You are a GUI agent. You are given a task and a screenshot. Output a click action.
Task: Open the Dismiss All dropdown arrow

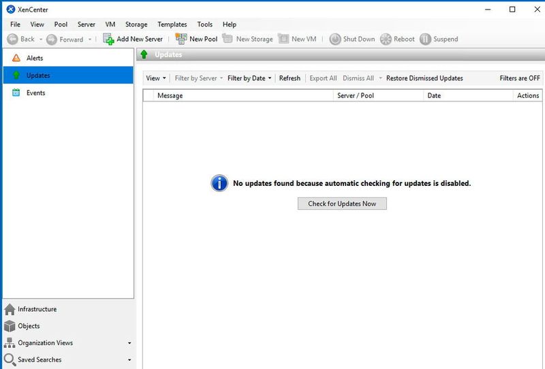[380, 78]
